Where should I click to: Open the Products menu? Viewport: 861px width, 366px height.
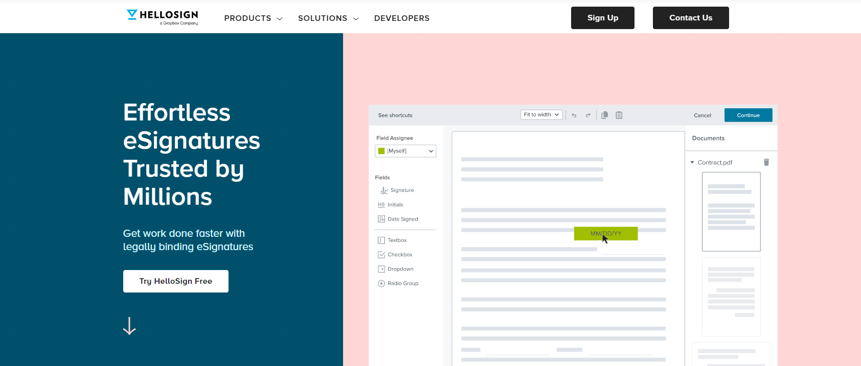pyautogui.click(x=253, y=18)
